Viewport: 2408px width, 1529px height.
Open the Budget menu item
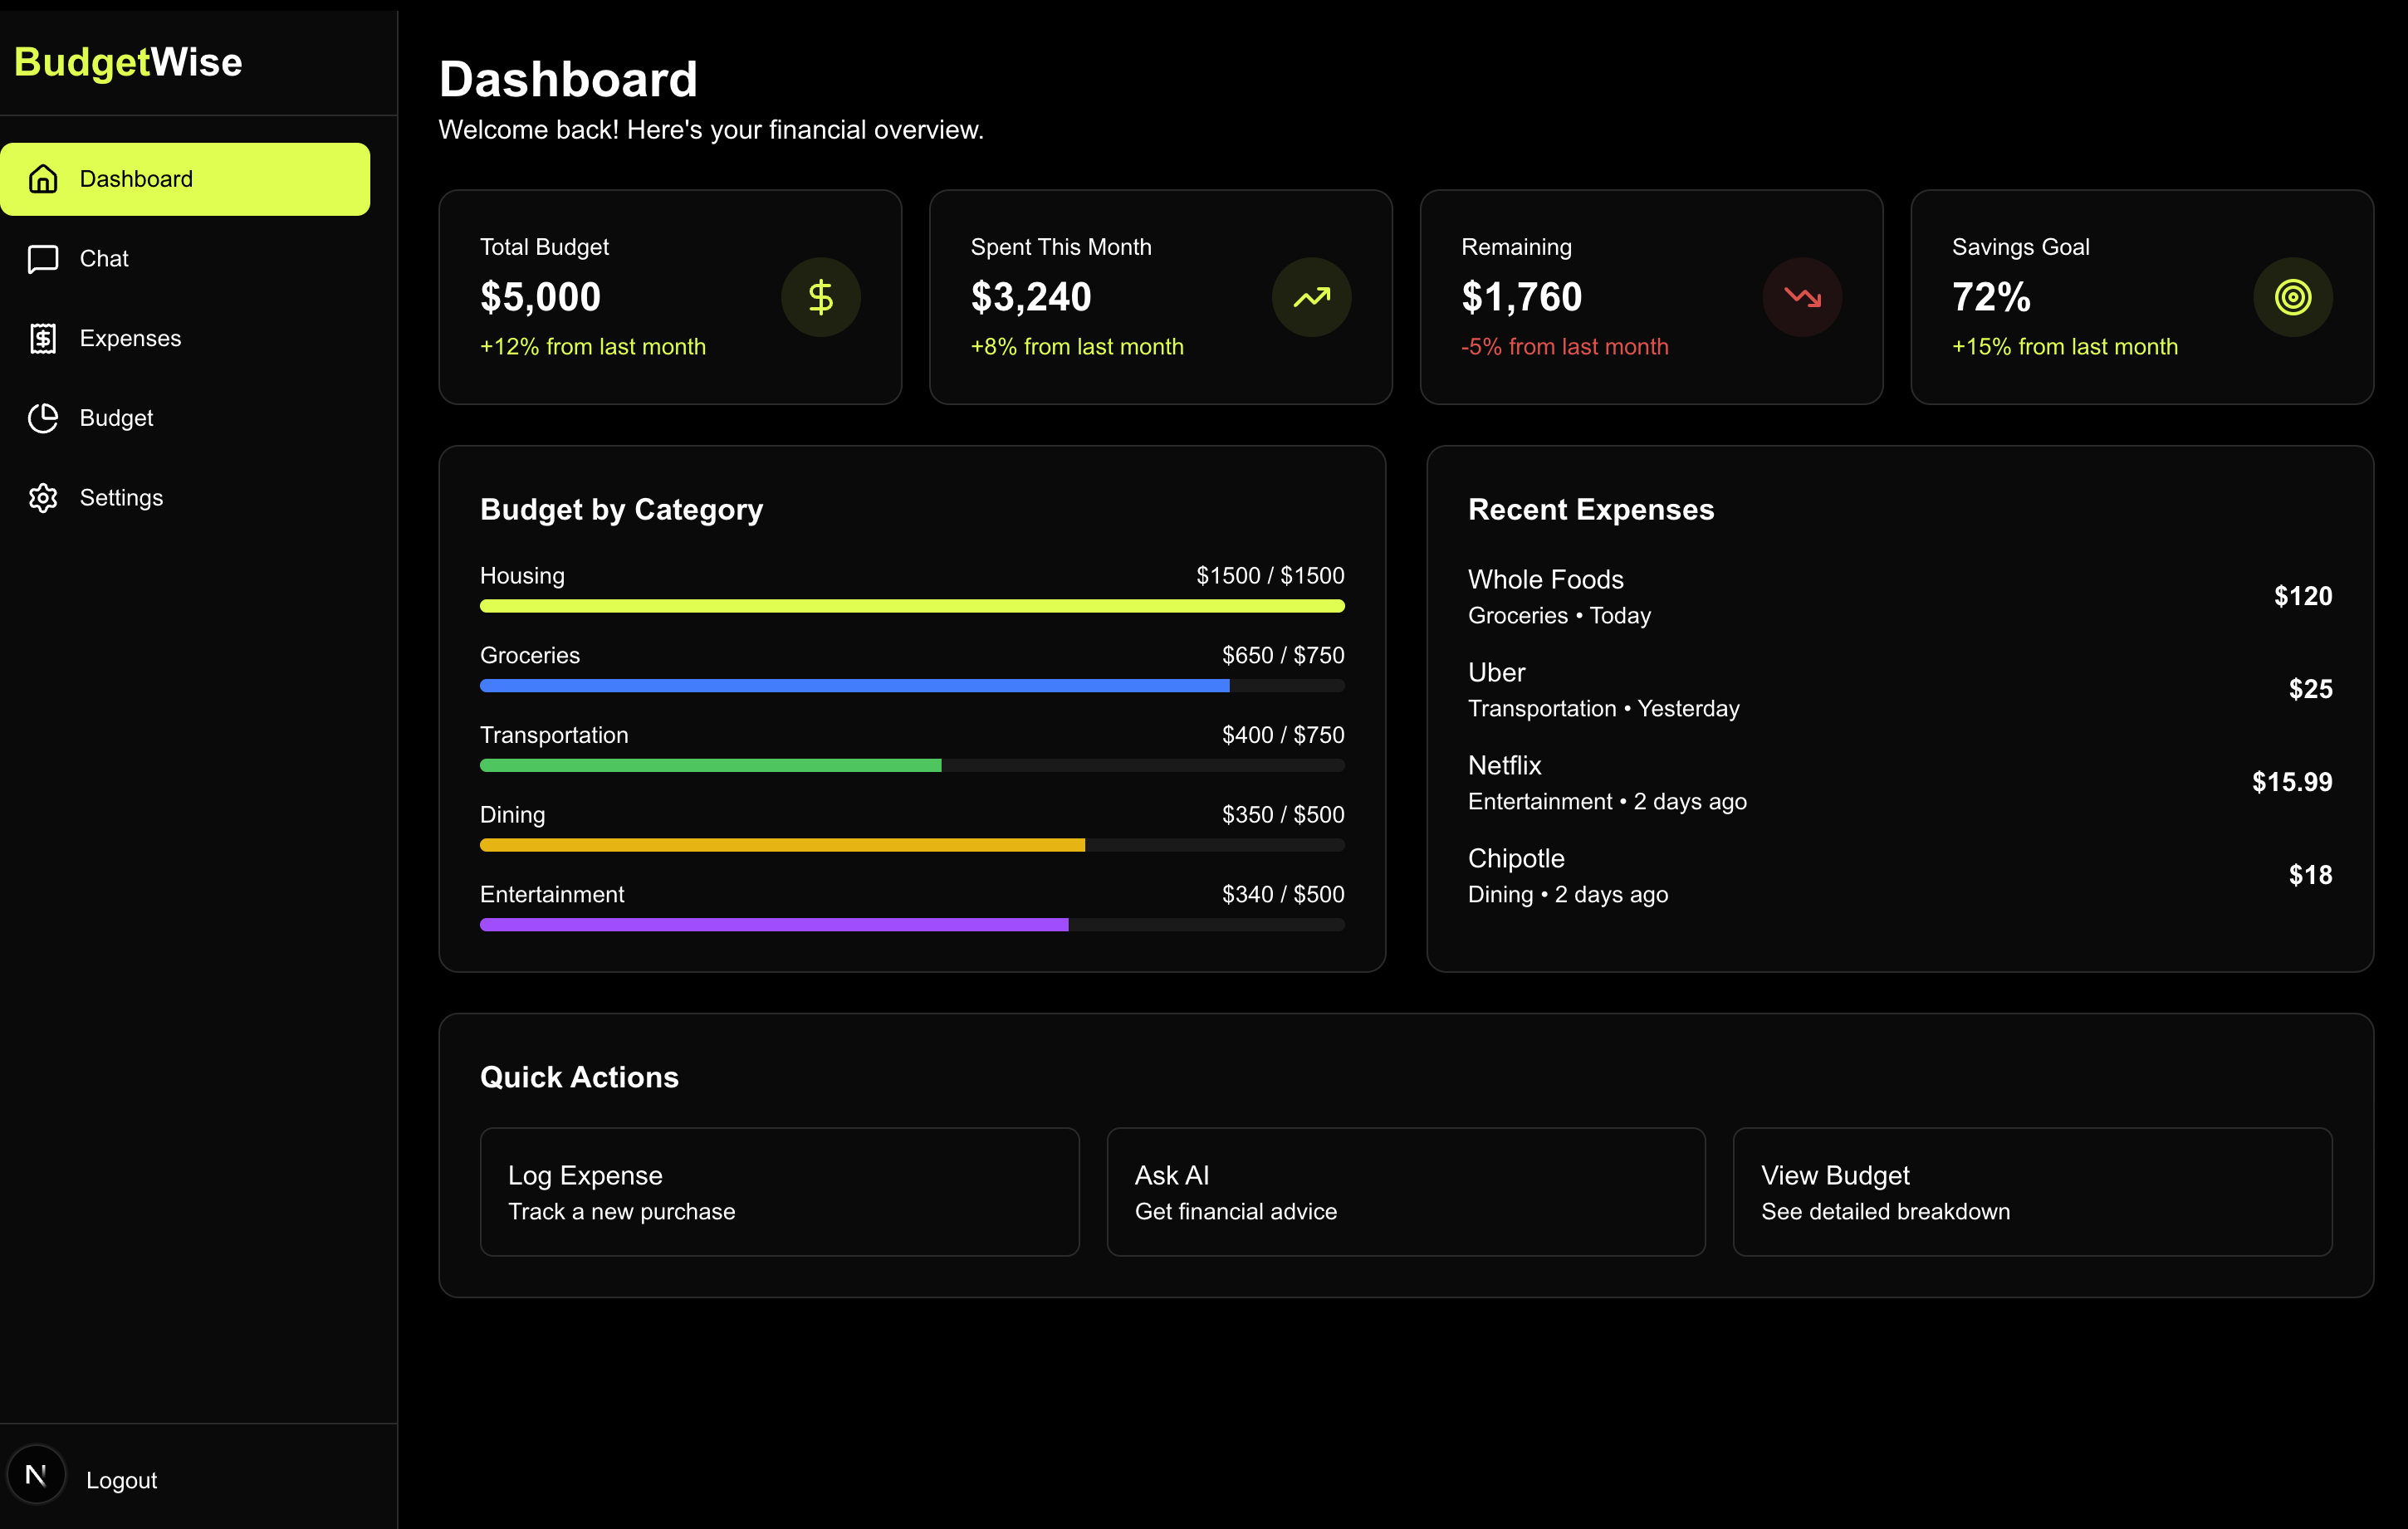coord(116,418)
